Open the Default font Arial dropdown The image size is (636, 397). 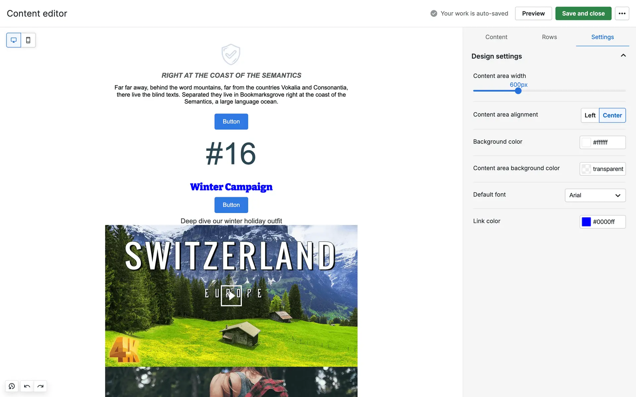click(595, 195)
